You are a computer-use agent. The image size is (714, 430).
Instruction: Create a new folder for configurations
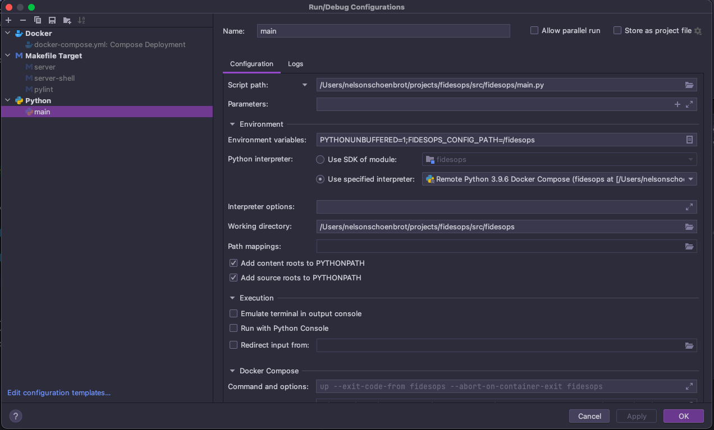66,20
